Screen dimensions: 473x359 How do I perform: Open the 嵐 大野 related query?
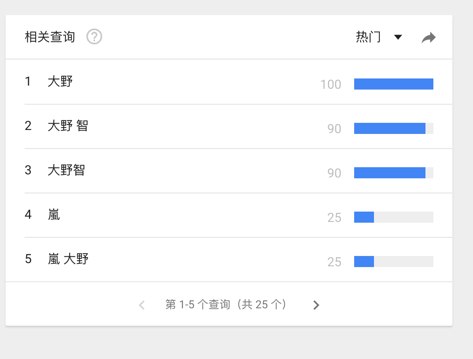(68, 259)
